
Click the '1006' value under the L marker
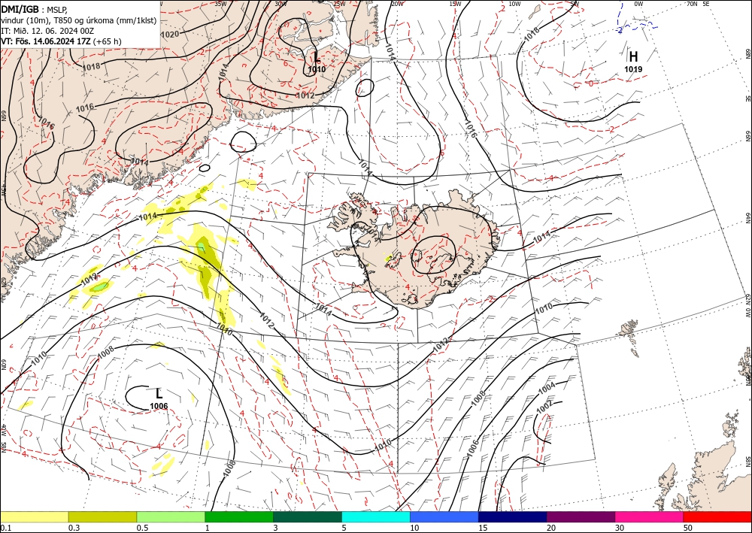point(159,406)
